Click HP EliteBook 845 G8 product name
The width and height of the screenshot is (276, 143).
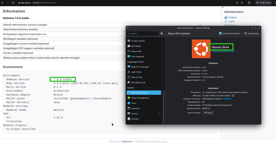coord(217,105)
